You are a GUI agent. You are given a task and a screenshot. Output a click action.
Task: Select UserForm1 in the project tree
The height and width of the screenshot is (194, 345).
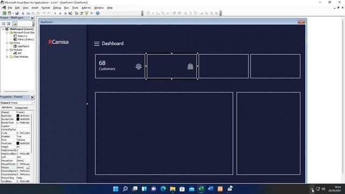23,46
